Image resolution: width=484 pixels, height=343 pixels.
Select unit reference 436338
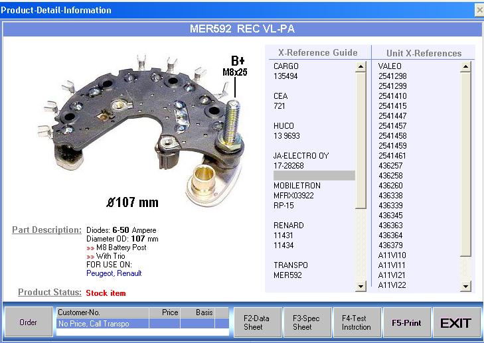390,196
